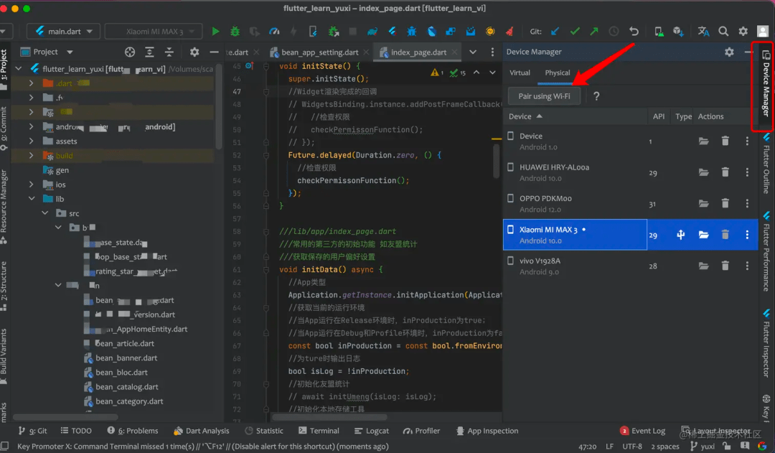Open Project panel gear options

coord(194,52)
